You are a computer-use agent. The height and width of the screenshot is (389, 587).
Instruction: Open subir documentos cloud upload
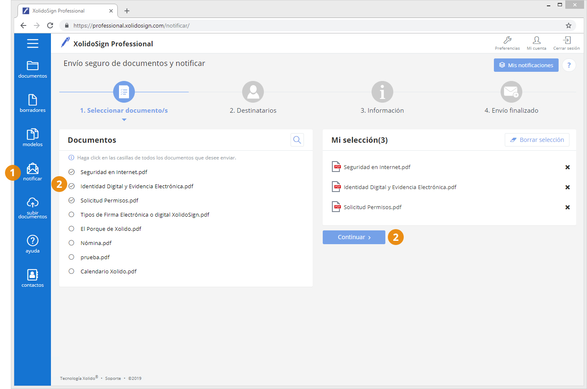[x=33, y=208]
